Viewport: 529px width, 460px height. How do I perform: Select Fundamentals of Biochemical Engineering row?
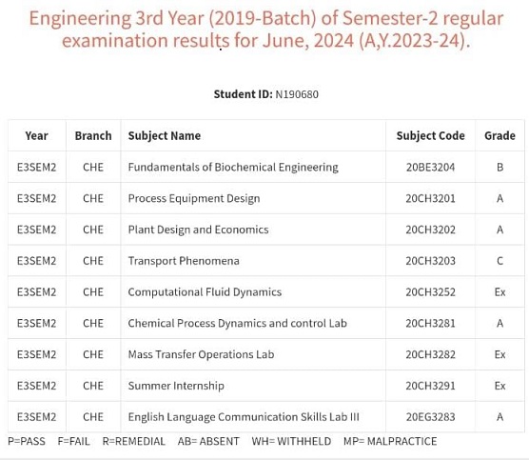point(266,168)
